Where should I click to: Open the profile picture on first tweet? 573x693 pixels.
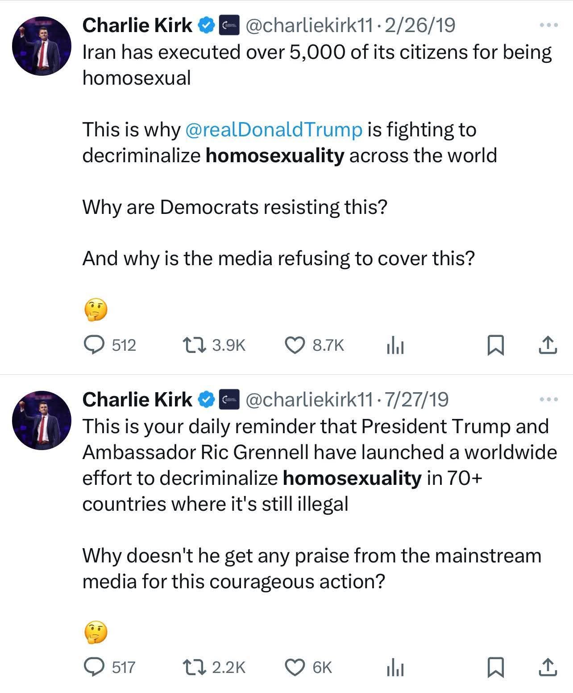42,46
